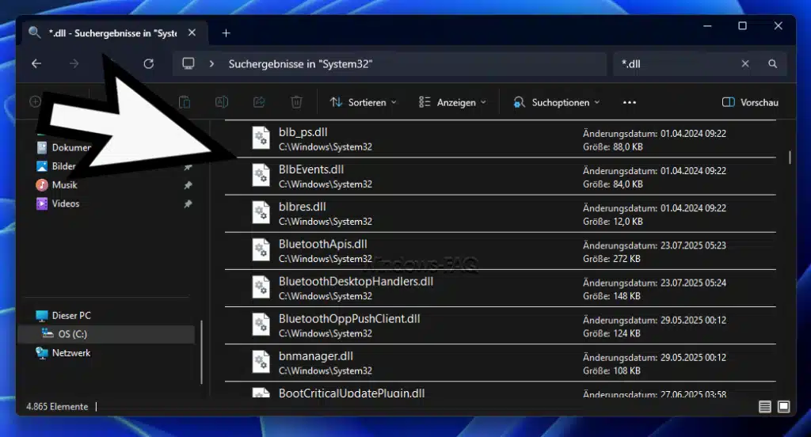
Task: Click the PC monitor icon in address bar
Action: point(188,63)
